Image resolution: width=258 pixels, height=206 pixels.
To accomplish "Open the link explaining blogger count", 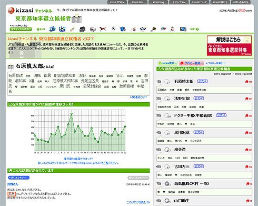I will 215,63.
